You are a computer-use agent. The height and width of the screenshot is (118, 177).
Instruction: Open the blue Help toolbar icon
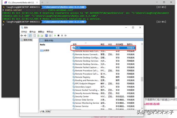[46, 36]
